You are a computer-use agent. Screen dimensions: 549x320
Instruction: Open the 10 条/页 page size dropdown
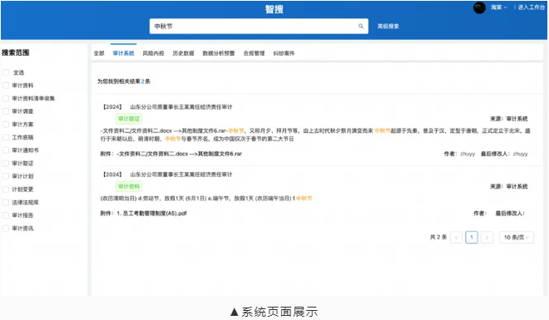517,238
